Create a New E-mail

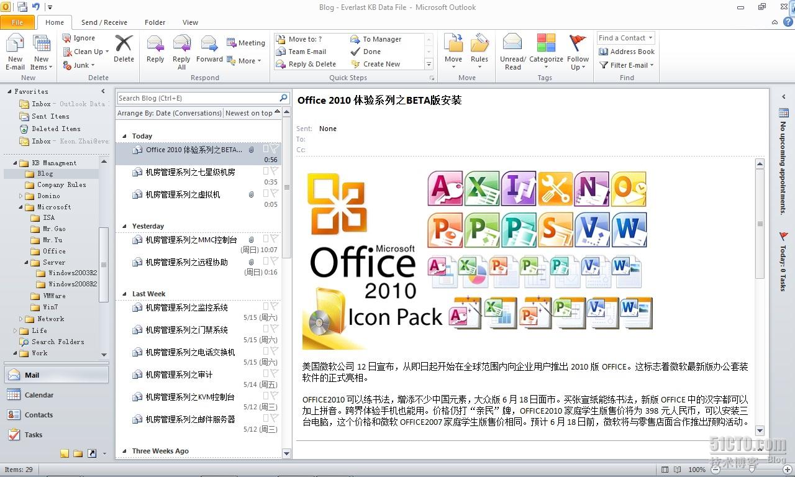(16, 53)
